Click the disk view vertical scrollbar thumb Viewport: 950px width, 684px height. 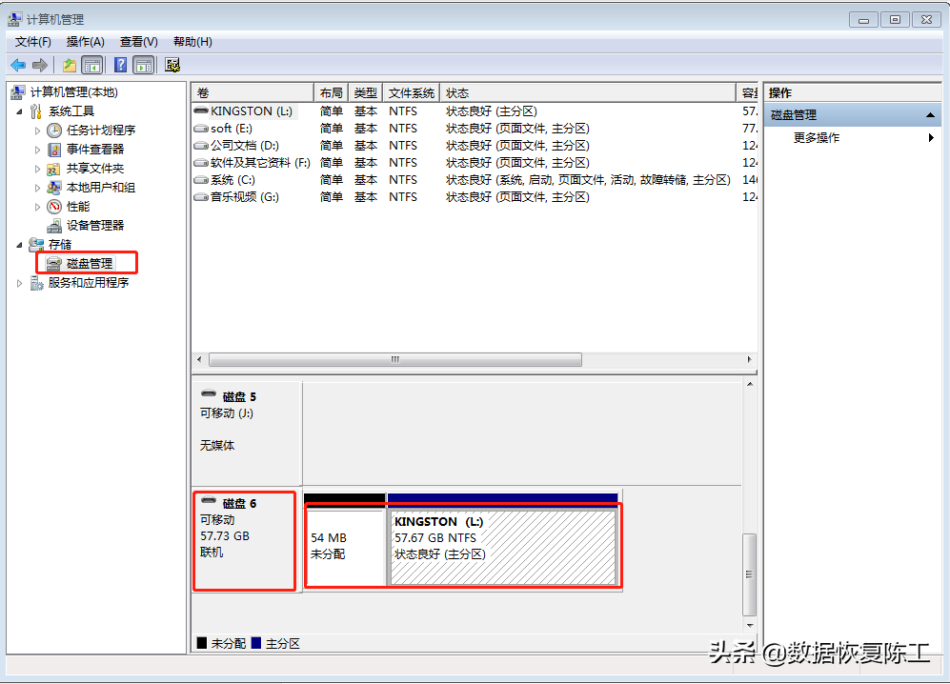click(x=750, y=574)
